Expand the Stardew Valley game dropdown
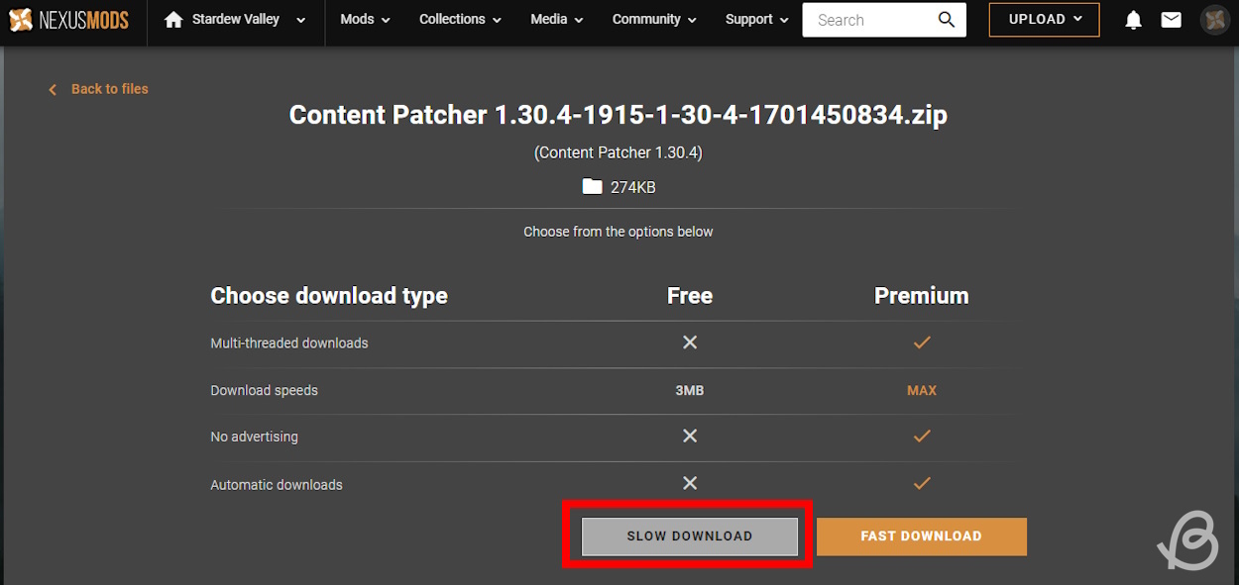The width and height of the screenshot is (1239, 585). point(300,20)
